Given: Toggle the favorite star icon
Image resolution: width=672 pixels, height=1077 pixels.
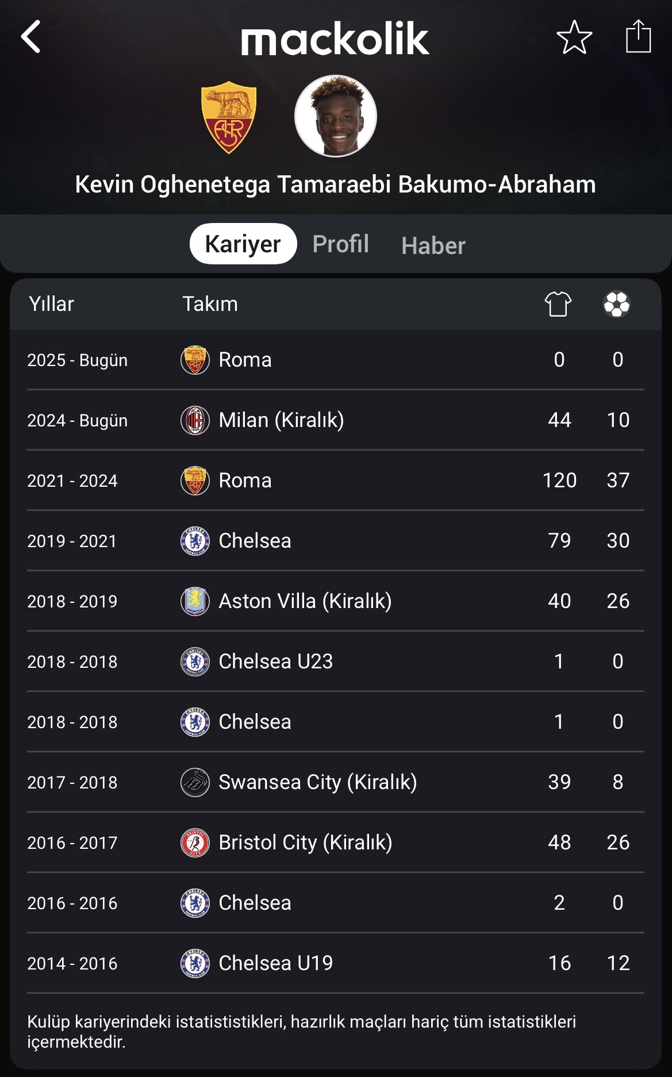Looking at the screenshot, I should pos(574,37).
